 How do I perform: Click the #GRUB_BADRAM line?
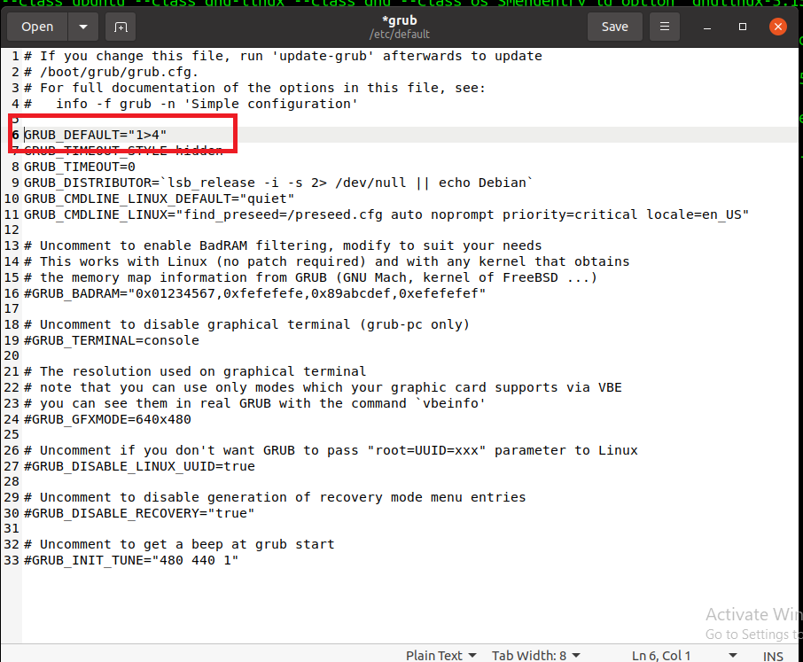point(254,293)
